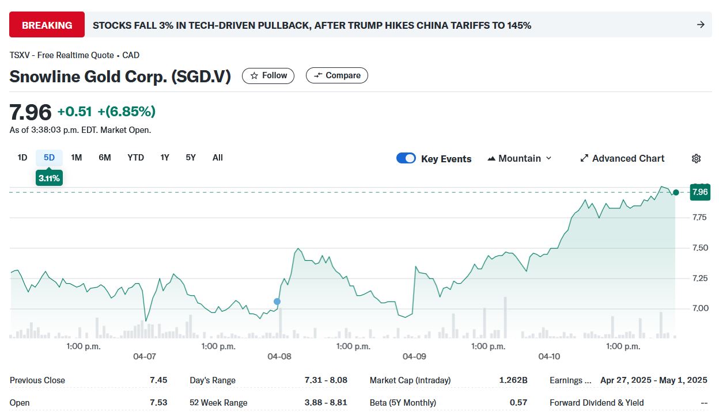Click the +(6.85%) percent change value
Viewport: 719px width, 412px height.
(x=127, y=112)
